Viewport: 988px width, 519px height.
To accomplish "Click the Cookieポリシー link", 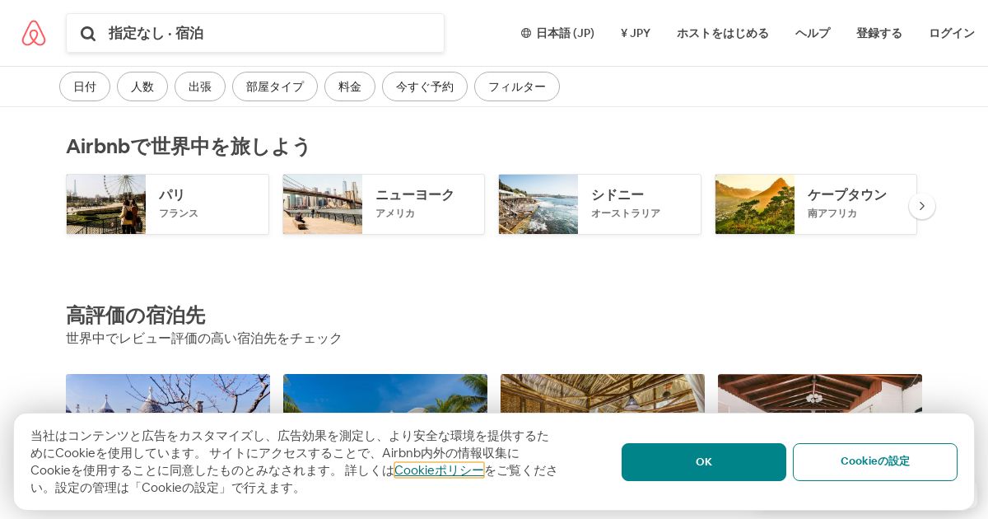I will point(439,470).
